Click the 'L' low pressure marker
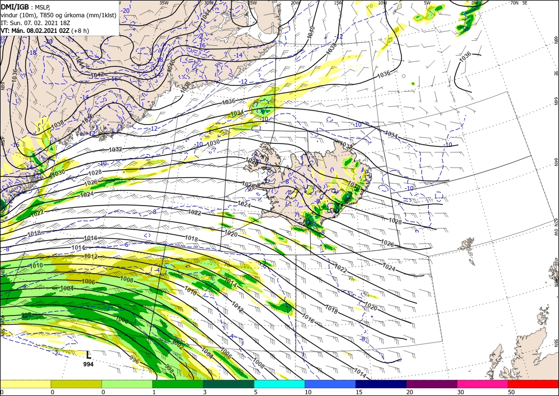 [88, 355]
